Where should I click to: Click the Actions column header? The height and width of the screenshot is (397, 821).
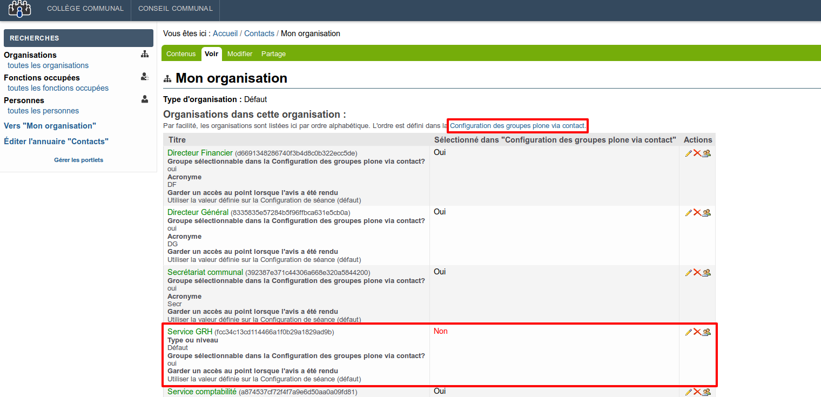click(698, 140)
